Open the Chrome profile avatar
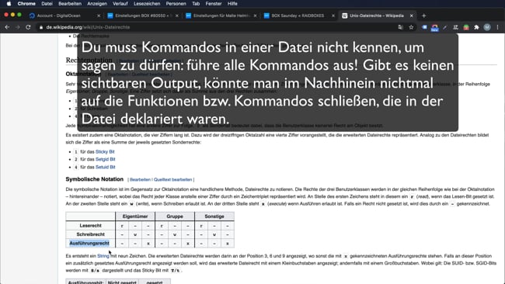The image size is (505, 284). (x=487, y=27)
